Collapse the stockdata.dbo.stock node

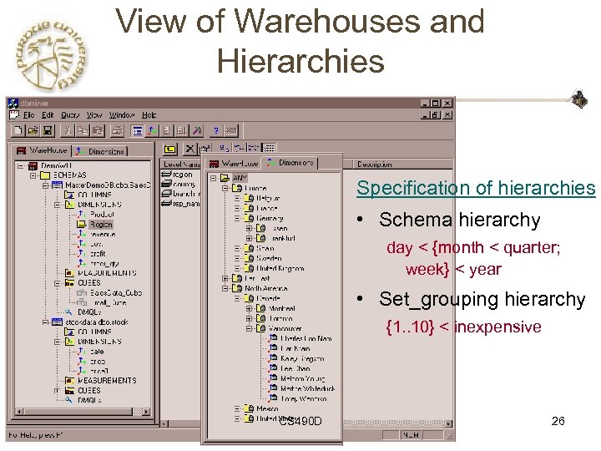click(x=45, y=322)
